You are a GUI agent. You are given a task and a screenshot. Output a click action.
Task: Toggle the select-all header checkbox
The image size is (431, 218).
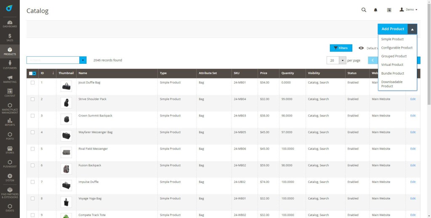pyautogui.click(x=31, y=73)
